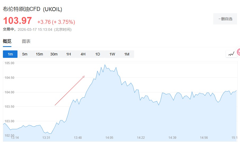Image resolution: width=240 pixels, height=143 pixels.
Task: Choose the 1H timeframe
Action: point(68,54)
